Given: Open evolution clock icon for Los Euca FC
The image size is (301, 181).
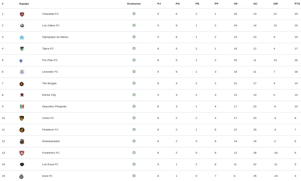Looking at the screenshot, I should 134,164.
